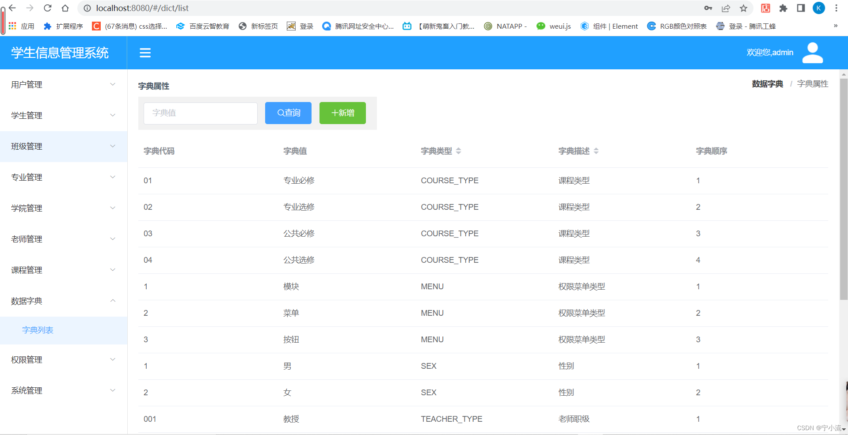Focus the 字典值 search input

coord(201,113)
